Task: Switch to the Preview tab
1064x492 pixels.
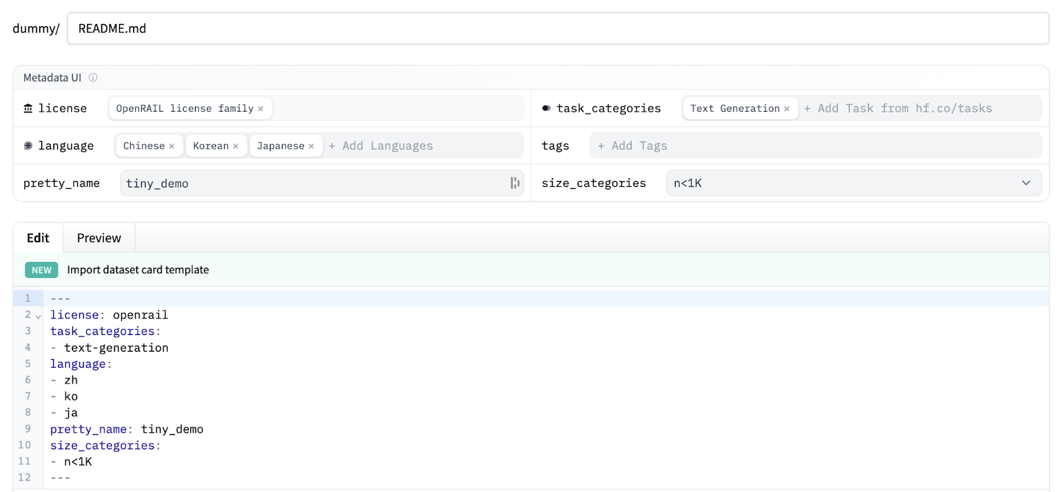Action: pyautogui.click(x=99, y=238)
